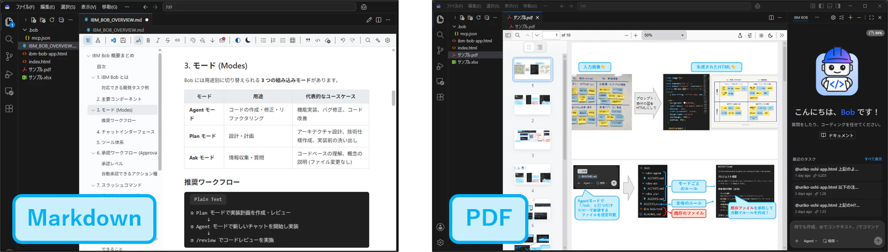
Task: Open the 50% zoom dropdown in PDF toolbar
Action: [664, 35]
